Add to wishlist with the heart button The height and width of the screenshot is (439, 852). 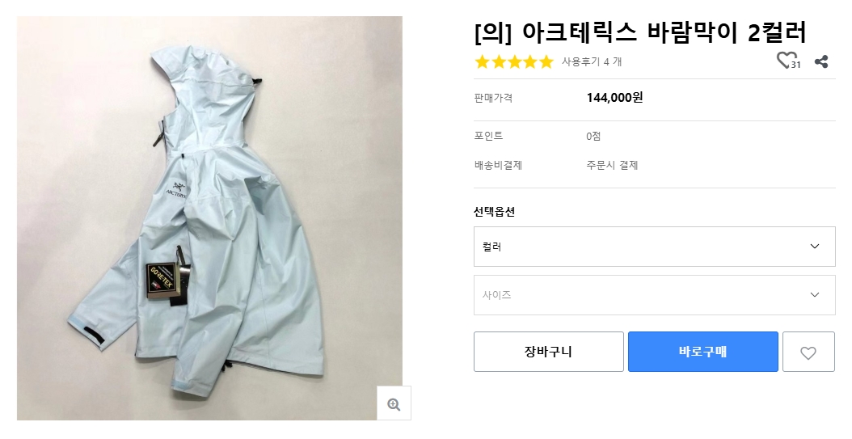coord(808,352)
